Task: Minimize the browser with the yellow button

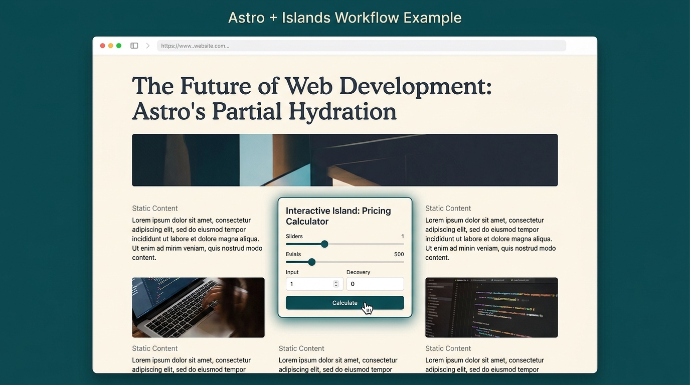Action: pyautogui.click(x=111, y=46)
